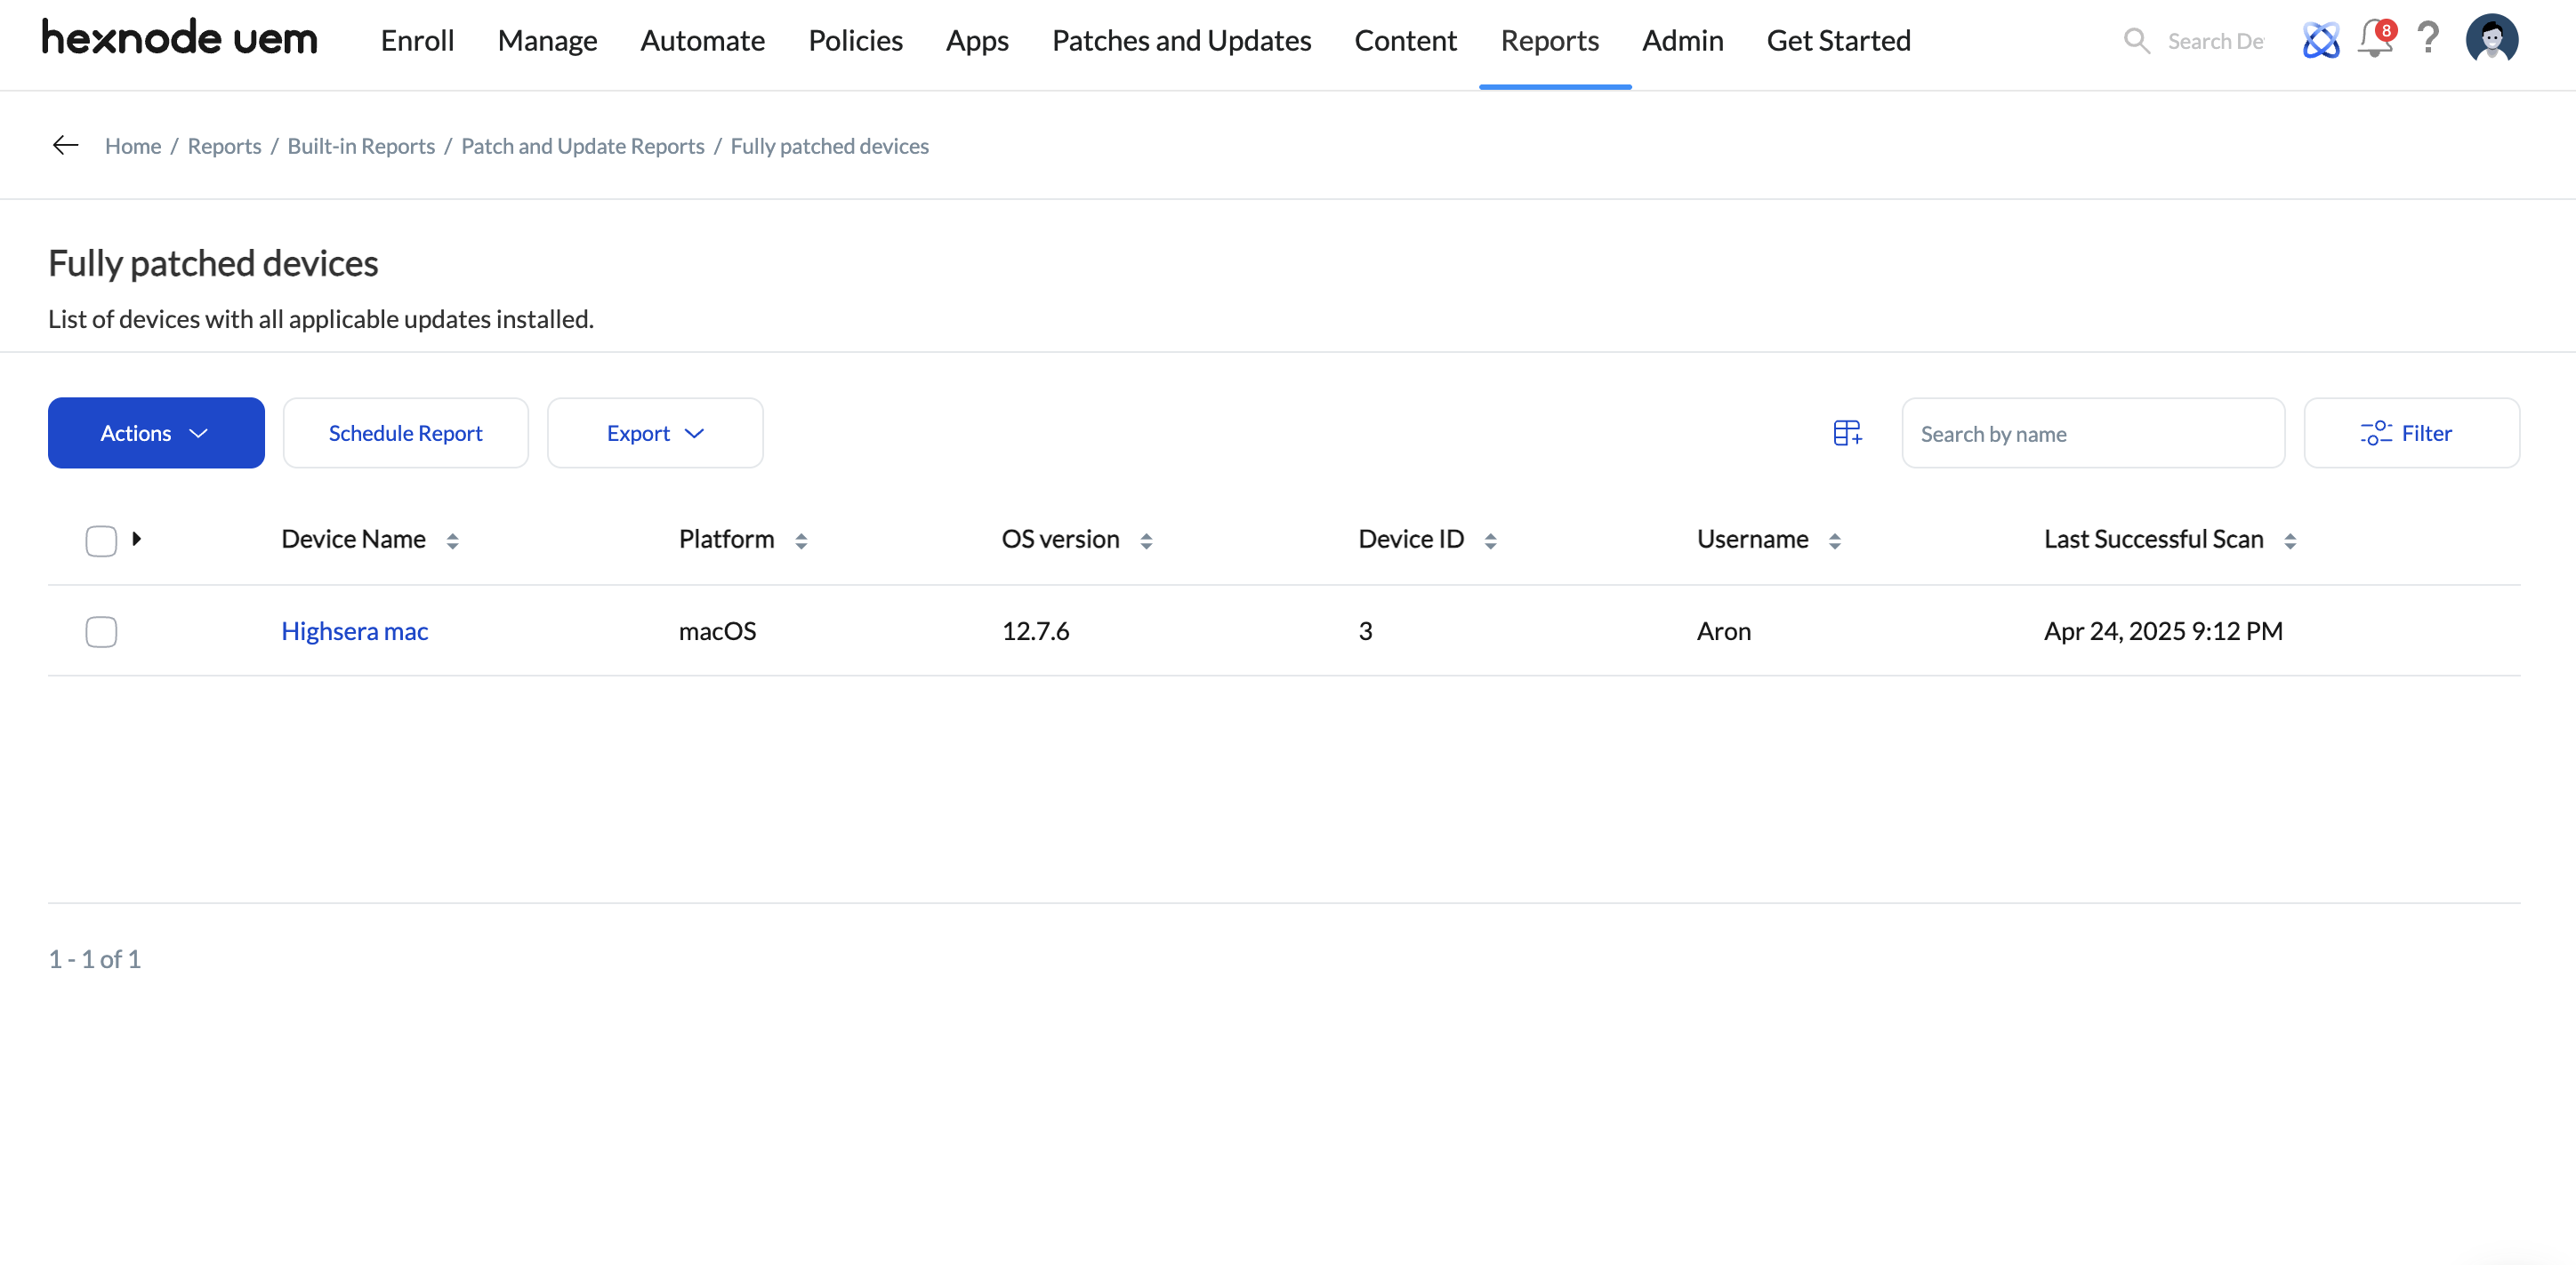This screenshot has width=2576, height=1265.
Task: Click the OS version column header
Action: (1060, 540)
